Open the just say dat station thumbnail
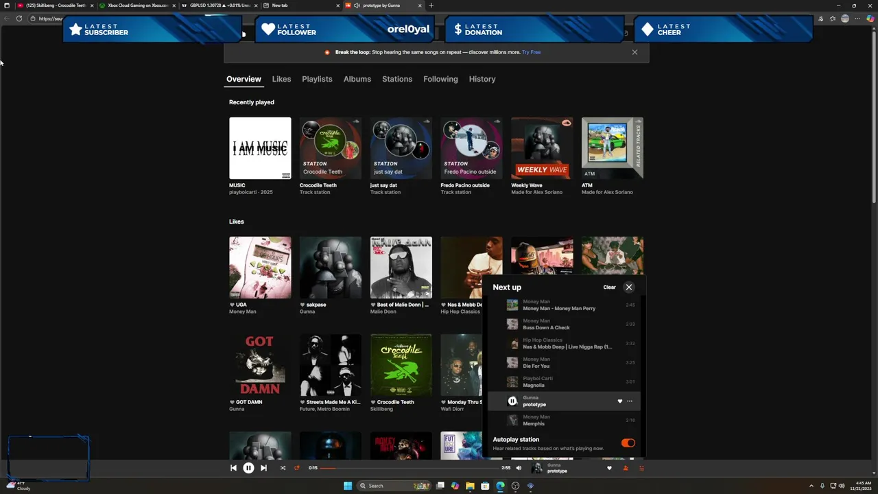Image resolution: width=878 pixels, height=494 pixels. pos(401,148)
